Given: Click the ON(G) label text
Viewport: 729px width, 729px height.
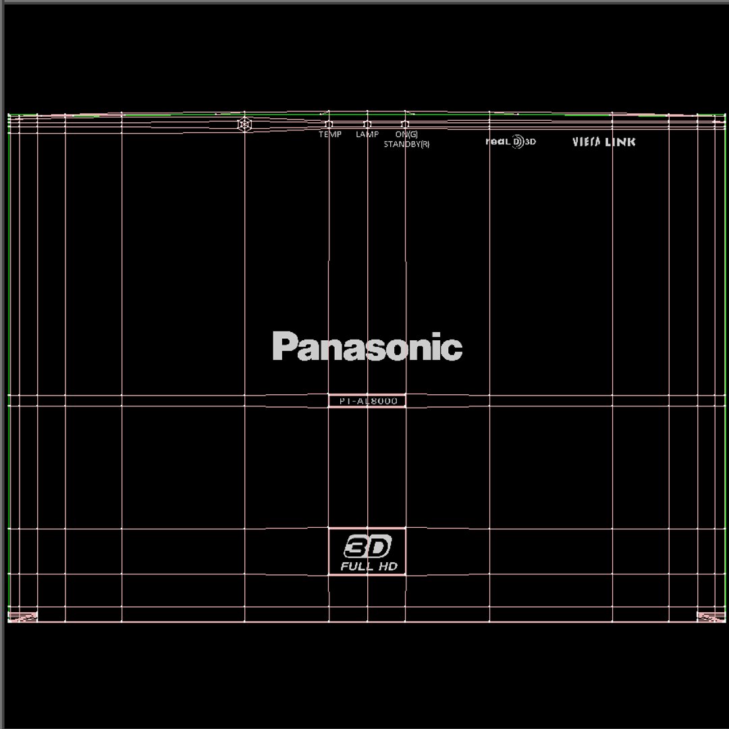Looking at the screenshot, I should pyautogui.click(x=406, y=134).
